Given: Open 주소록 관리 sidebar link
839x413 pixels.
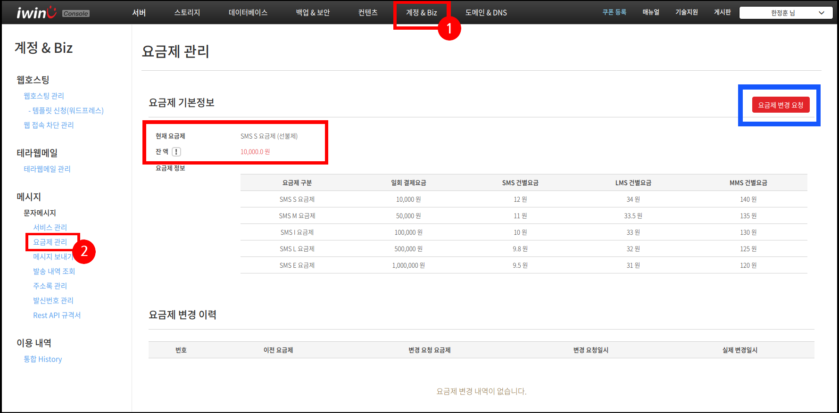Looking at the screenshot, I should pos(50,286).
